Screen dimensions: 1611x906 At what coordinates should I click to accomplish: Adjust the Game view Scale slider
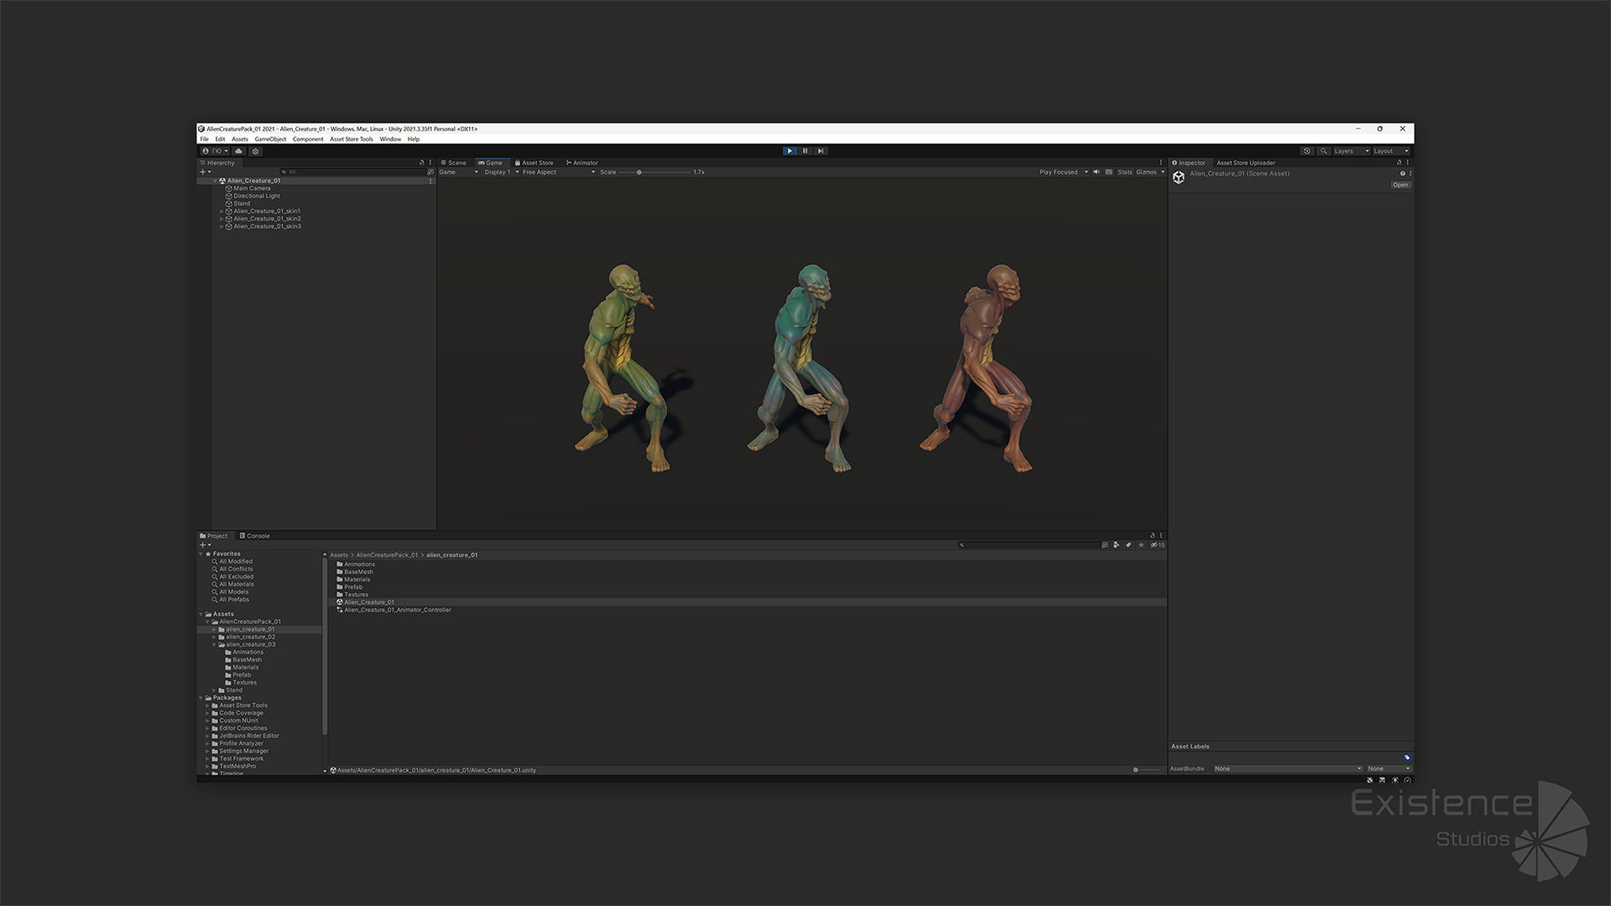(639, 172)
